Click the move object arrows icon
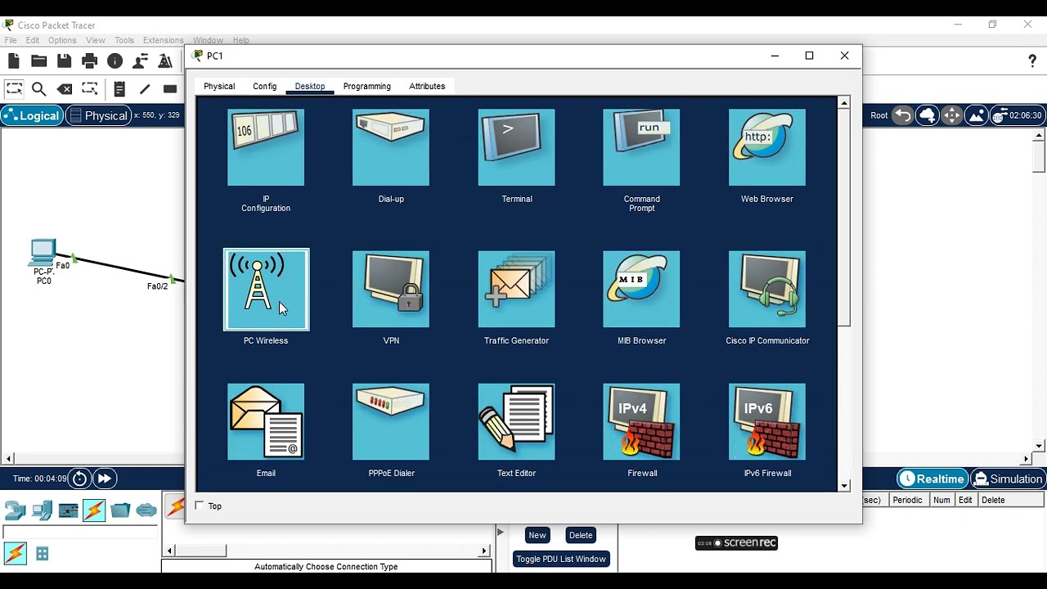This screenshot has height=589, width=1047. tap(952, 115)
